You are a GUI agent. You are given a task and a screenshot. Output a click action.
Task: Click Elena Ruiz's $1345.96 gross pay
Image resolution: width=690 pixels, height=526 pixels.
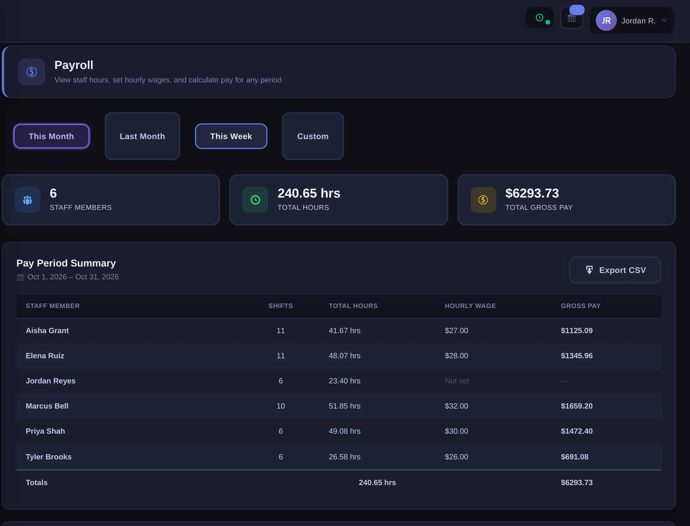(x=577, y=356)
